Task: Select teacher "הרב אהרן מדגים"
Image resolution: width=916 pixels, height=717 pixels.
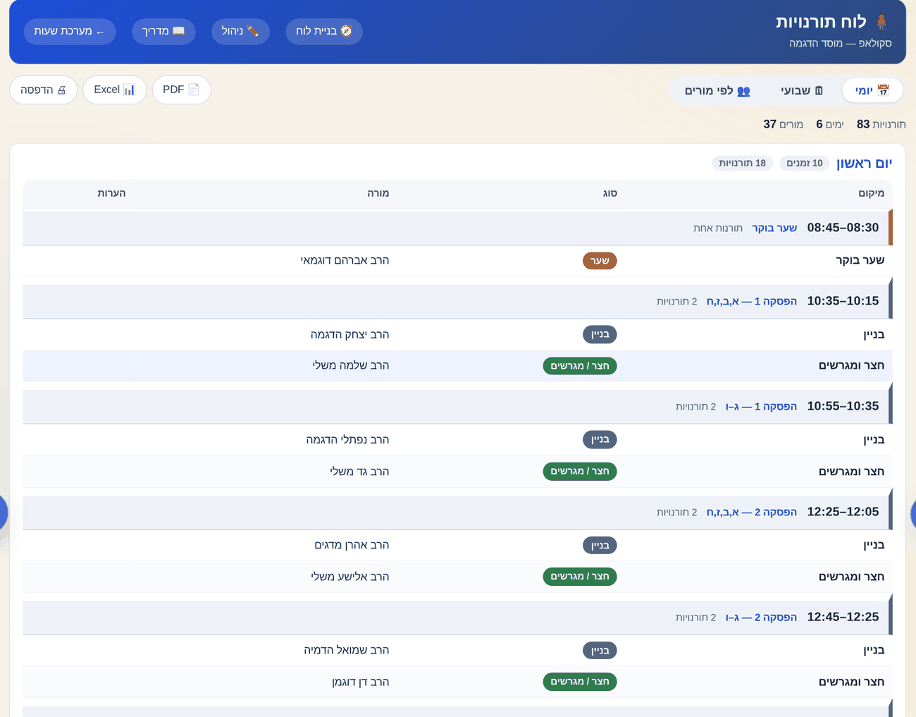Action: 352,545
